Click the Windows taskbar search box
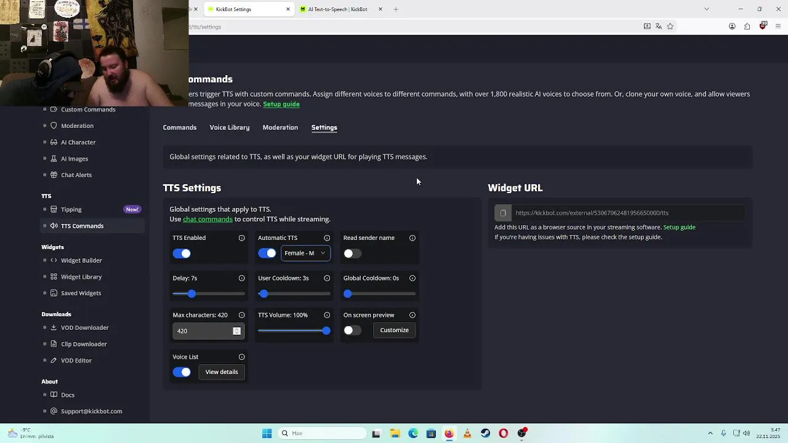The height and width of the screenshot is (443, 788). [322, 433]
